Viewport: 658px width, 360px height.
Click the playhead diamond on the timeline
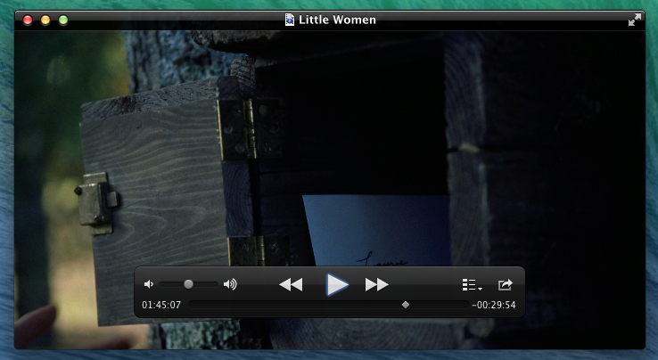pos(406,305)
